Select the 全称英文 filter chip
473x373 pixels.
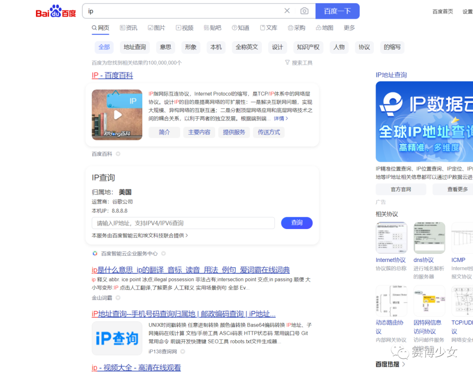pyautogui.click(x=247, y=47)
